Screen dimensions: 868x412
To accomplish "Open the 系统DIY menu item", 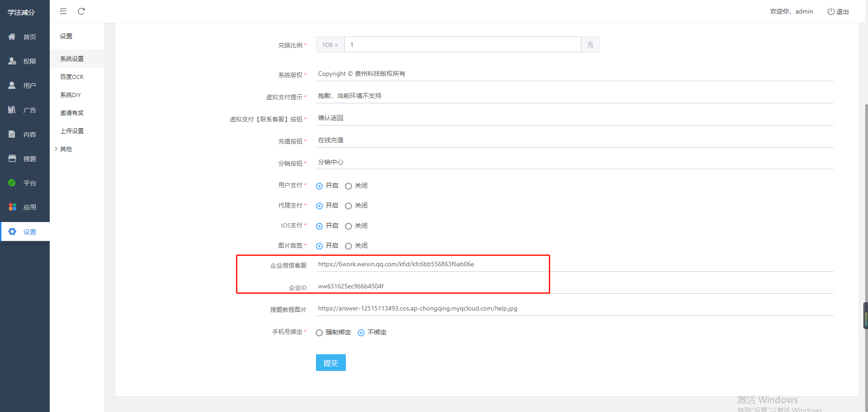I will [x=77, y=95].
